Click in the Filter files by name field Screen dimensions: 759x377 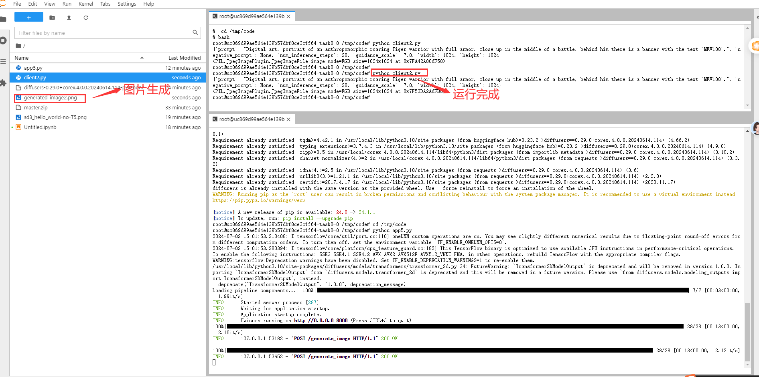pos(104,33)
